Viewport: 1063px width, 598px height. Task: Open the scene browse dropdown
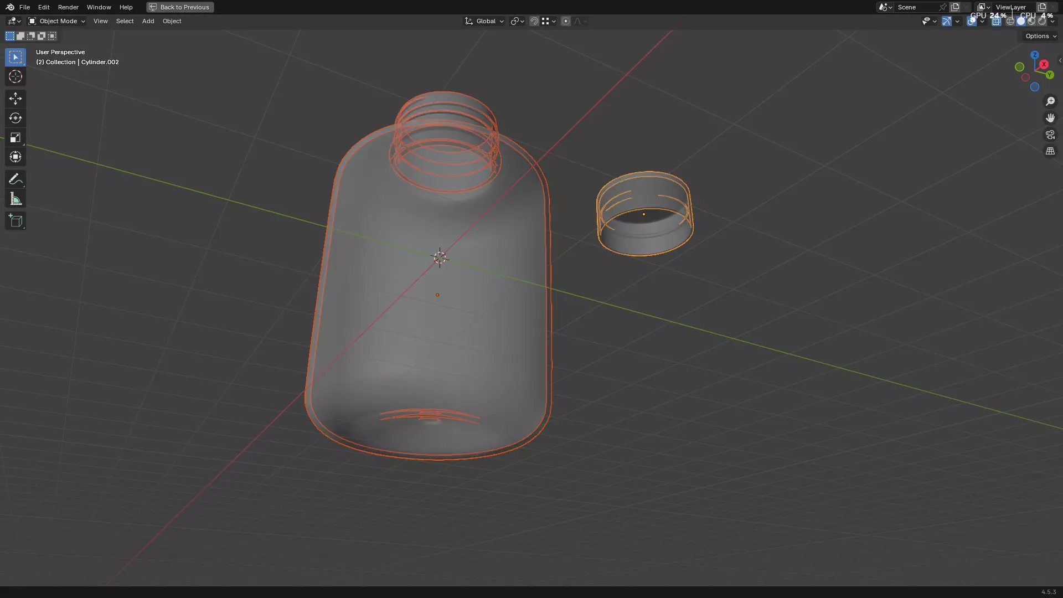click(885, 7)
